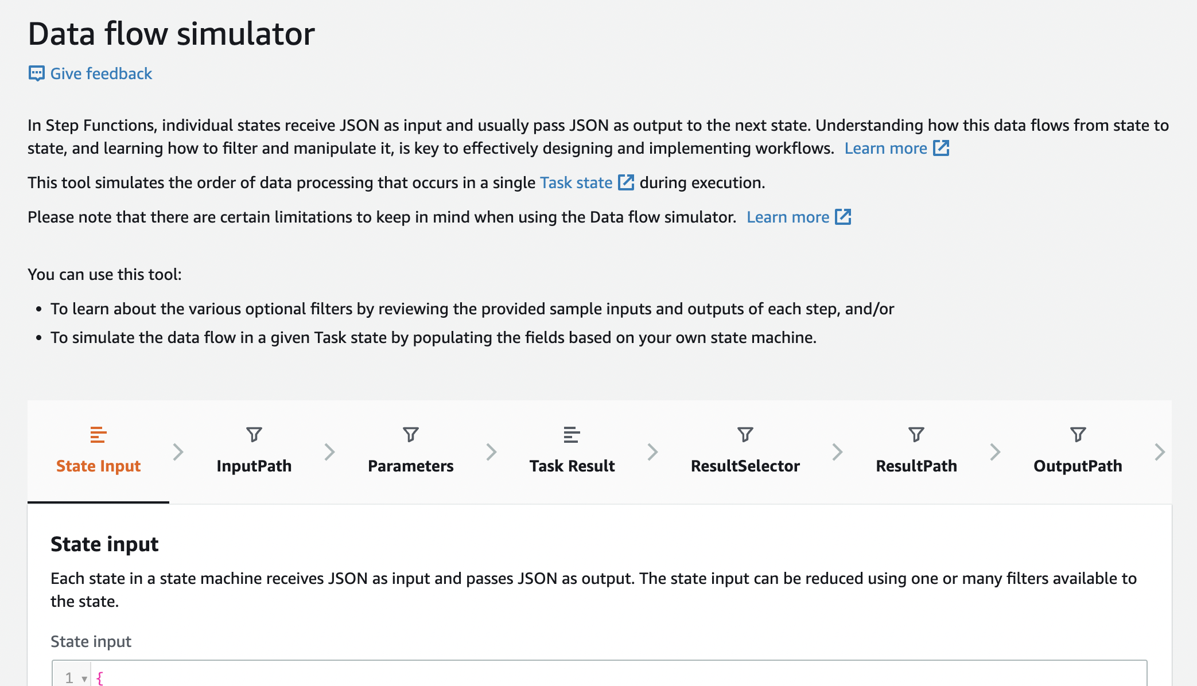This screenshot has height=686, width=1197.
Task: Click the external link icon after the first Learn more
Action: (942, 148)
